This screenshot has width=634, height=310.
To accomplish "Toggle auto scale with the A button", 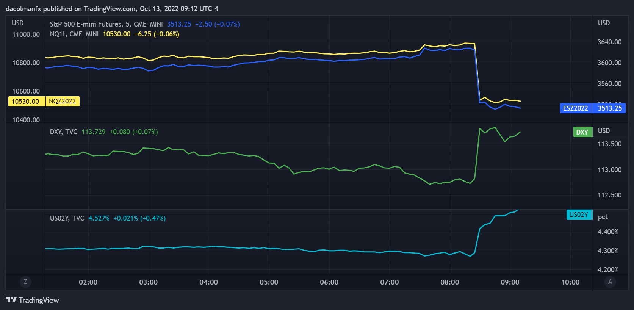I will 610,282.
